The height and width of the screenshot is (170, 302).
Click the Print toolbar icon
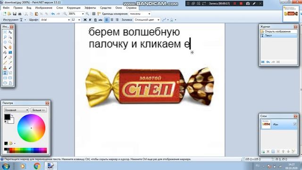pyautogui.click(x=20, y=14)
